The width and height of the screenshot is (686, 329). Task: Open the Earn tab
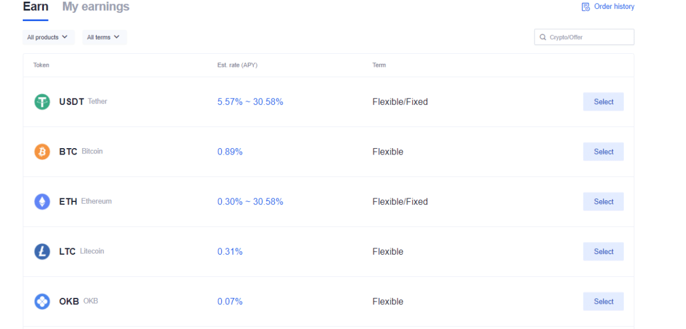35,7
